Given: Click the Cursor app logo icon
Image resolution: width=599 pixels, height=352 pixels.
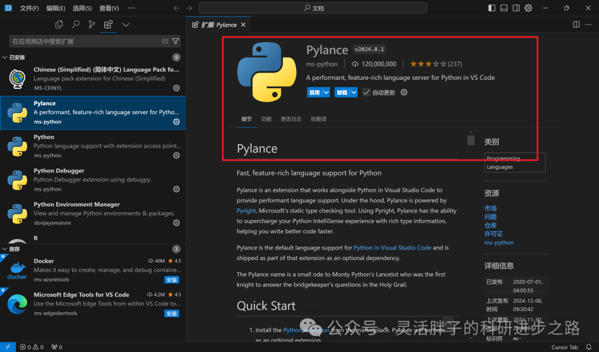Looking at the screenshot, I should tap(8, 8).
